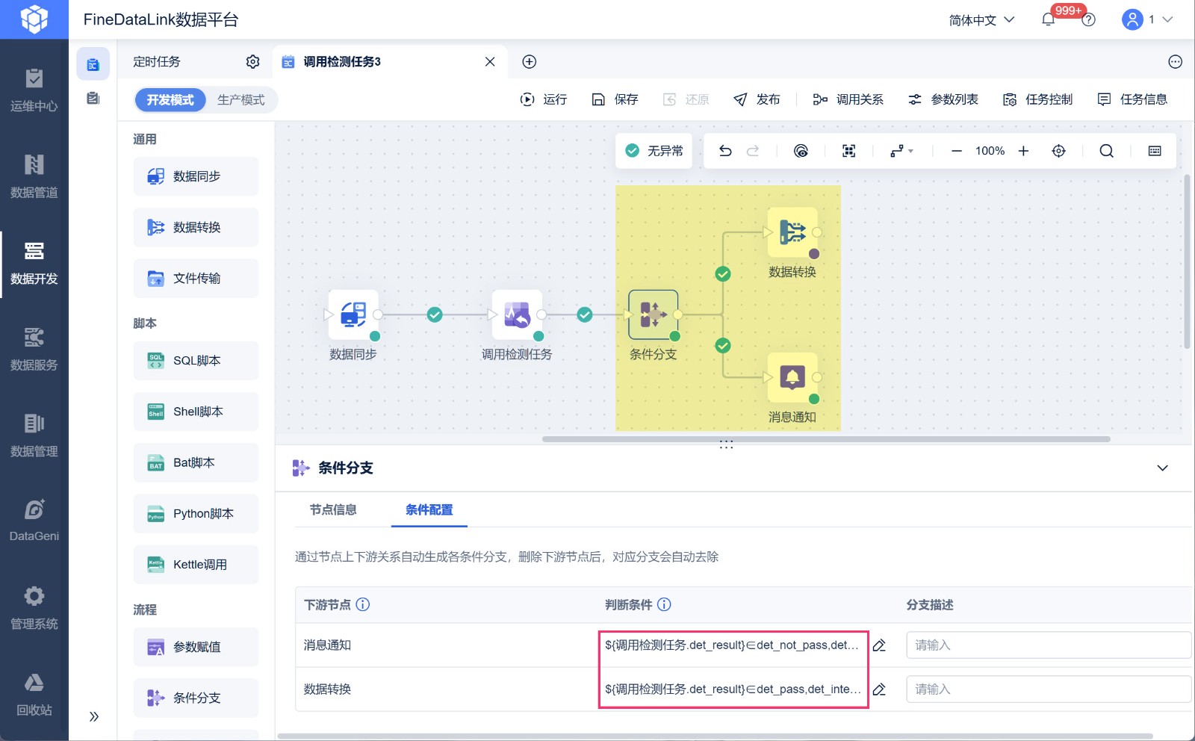Redo the canvas action
Image resolution: width=1195 pixels, height=741 pixels.
pyautogui.click(x=753, y=151)
